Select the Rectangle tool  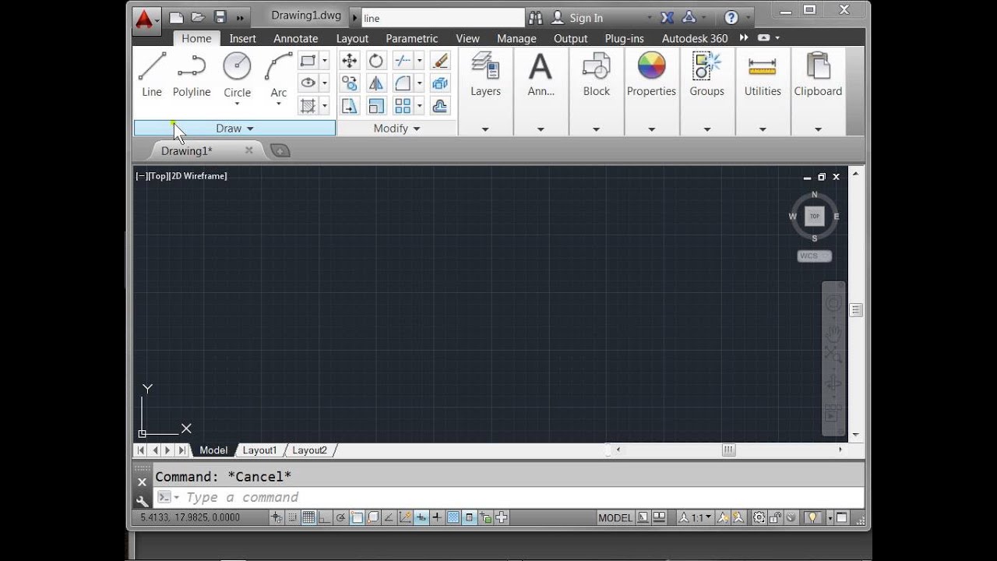[308, 61]
